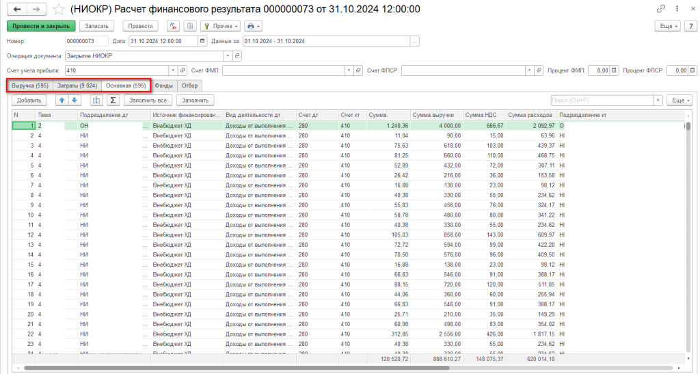
Task: Open calculator for Процент ФМП field
Action: click(614, 70)
